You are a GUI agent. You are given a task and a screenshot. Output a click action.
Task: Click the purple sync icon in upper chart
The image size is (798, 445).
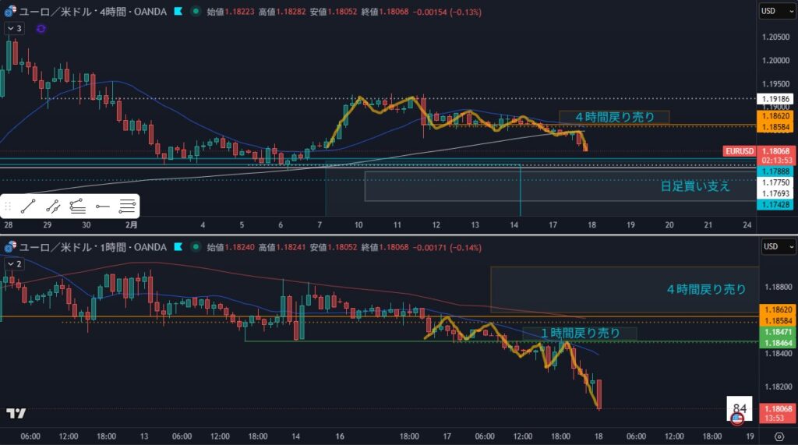[x=41, y=28]
